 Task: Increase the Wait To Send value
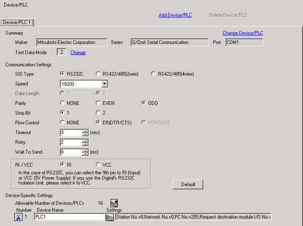(85, 150)
